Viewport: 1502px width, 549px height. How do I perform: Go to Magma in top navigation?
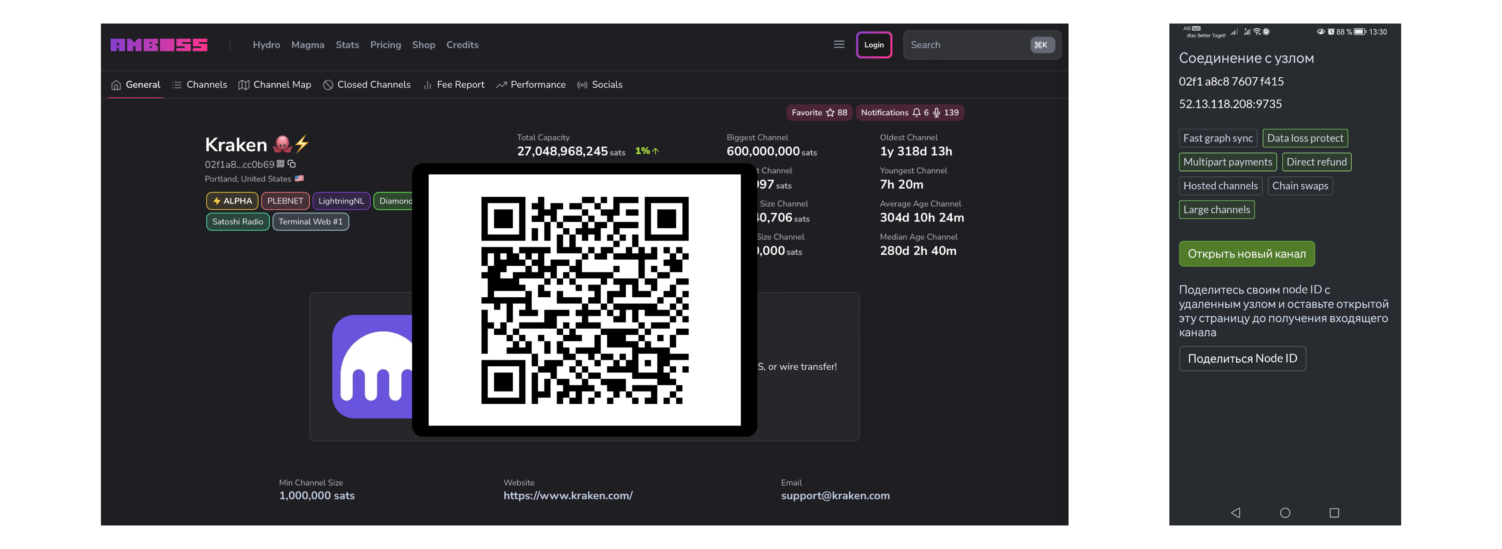click(307, 45)
